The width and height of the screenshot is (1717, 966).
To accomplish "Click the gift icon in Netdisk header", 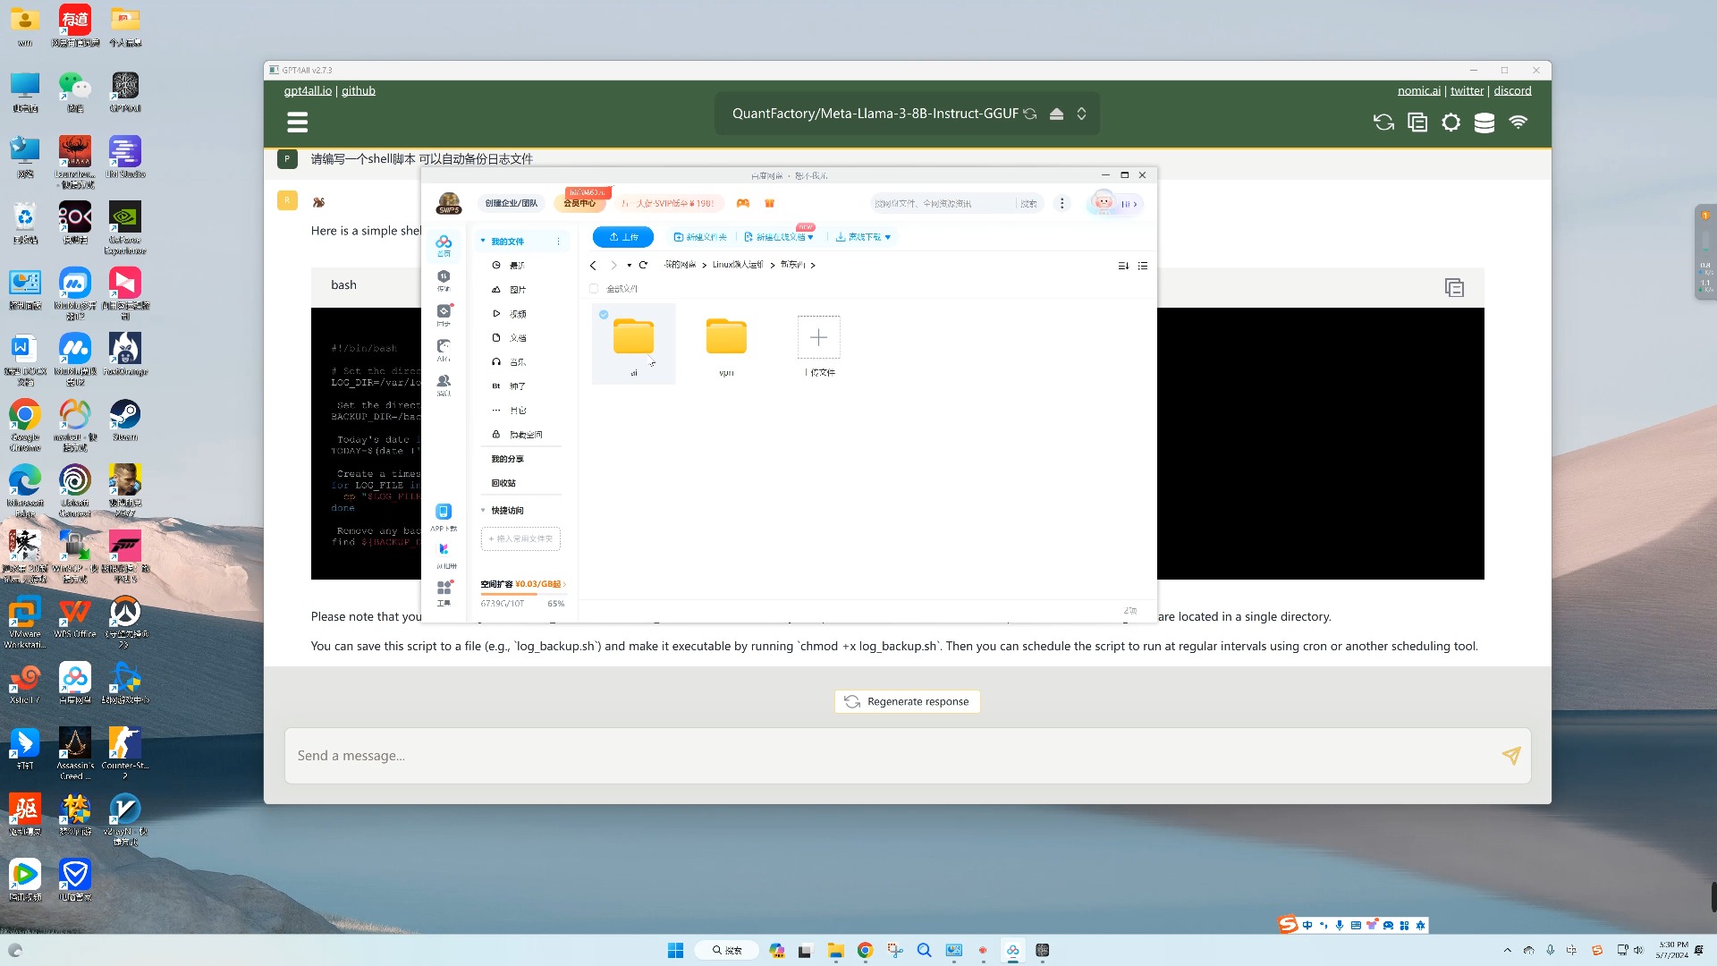I will pos(769,203).
